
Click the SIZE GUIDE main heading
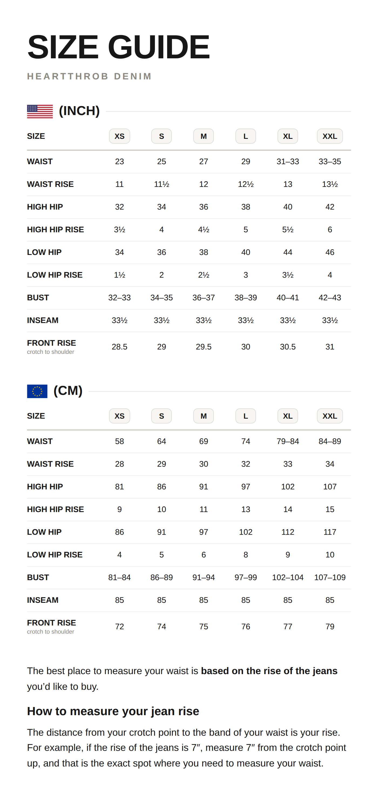pyautogui.click(x=118, y=47)
